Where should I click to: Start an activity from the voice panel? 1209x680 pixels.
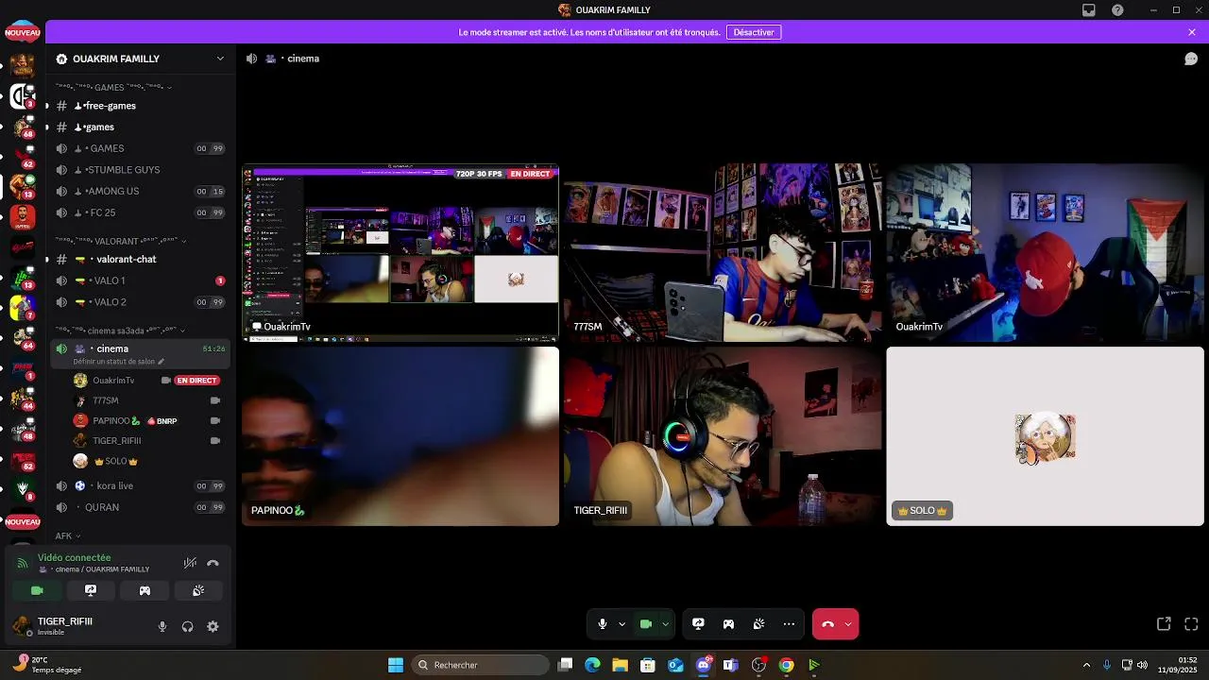145,590
